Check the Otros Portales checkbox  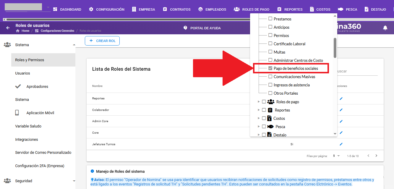click(270, 93)
